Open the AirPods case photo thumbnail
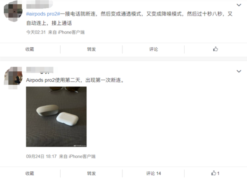The image size is (247, 180). coord(56,117)
